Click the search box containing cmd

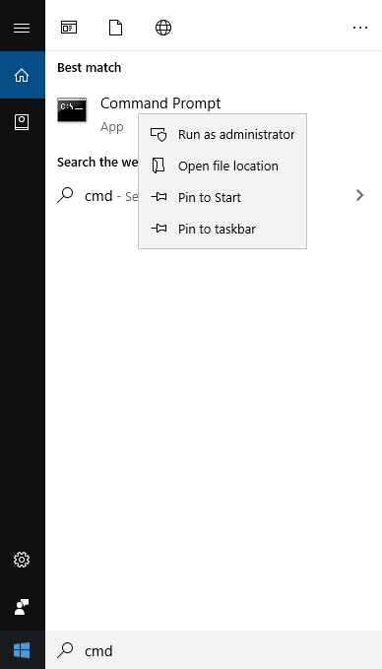[x=214, y=650]
